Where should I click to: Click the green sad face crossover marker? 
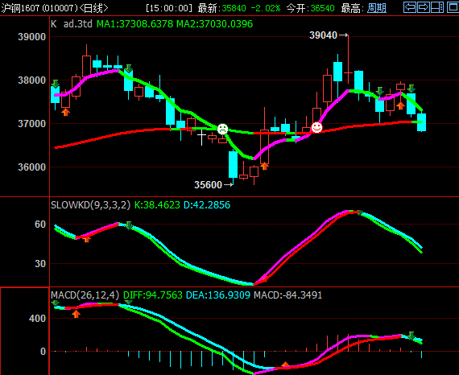pyautogui.click(x=222, y=129)
